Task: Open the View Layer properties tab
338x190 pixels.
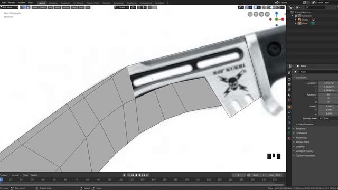Action: (x=289, y=90)
